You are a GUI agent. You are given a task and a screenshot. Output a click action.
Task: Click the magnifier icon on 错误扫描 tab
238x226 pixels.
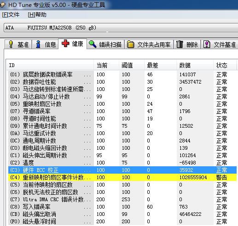click(93, 44)
